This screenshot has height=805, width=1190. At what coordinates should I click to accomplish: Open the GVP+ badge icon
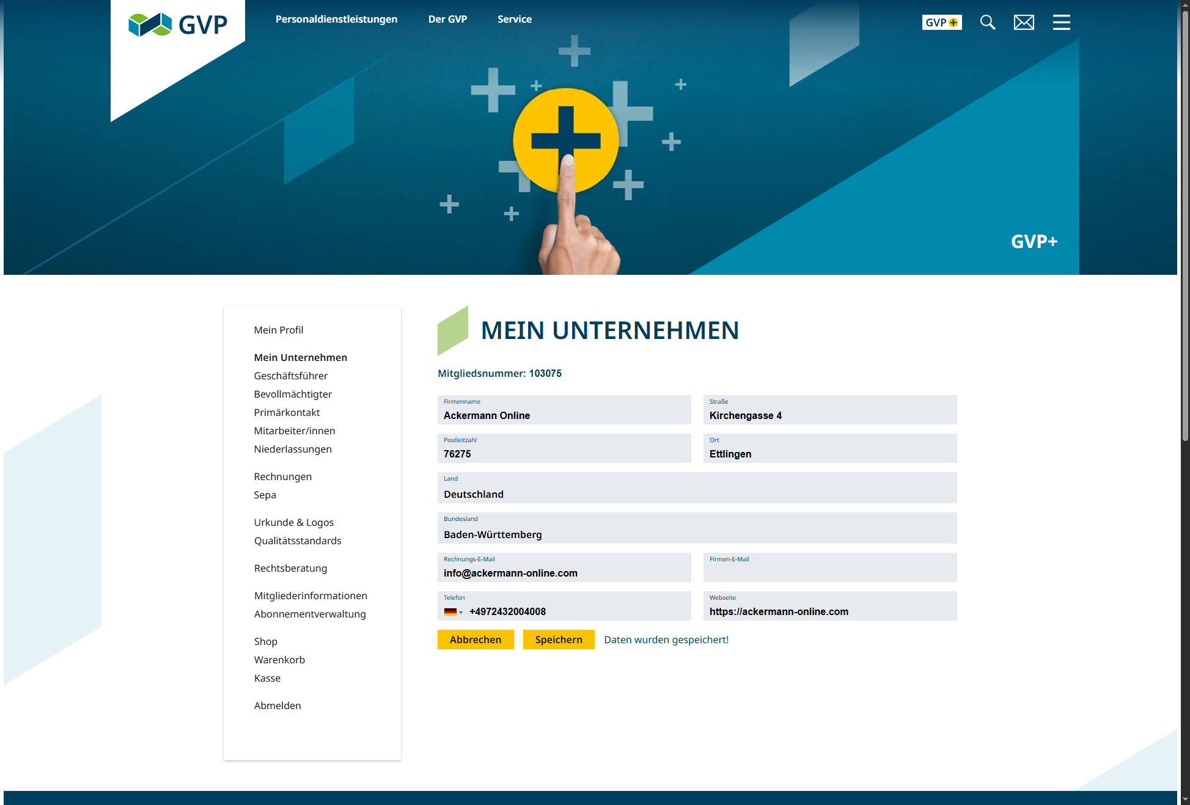(941, 23)
